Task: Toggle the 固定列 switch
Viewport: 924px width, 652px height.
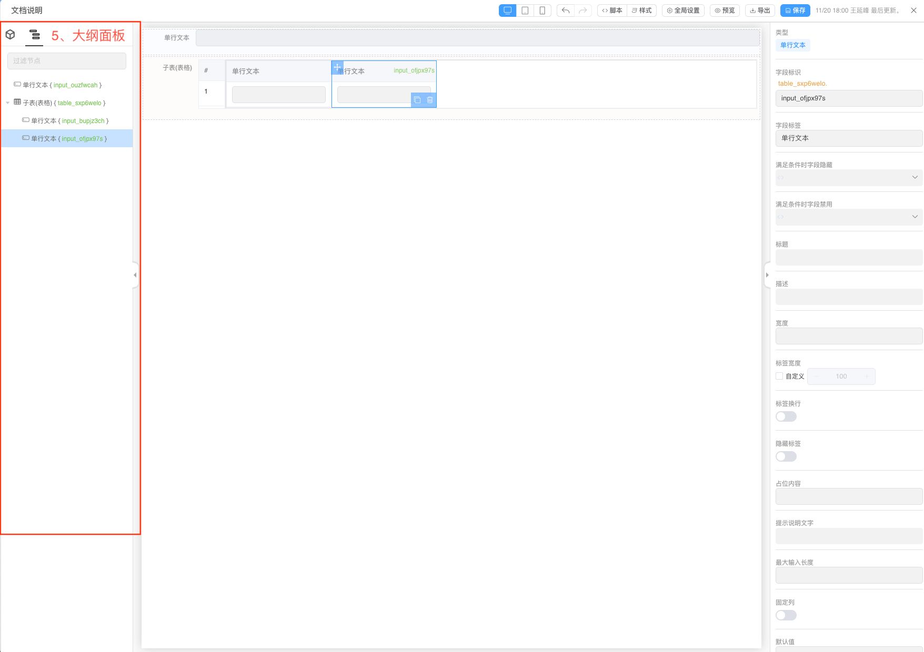Action: (x=786, y=615)
